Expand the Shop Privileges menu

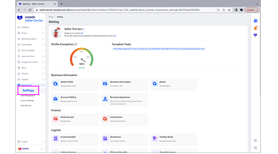(31, 50)
